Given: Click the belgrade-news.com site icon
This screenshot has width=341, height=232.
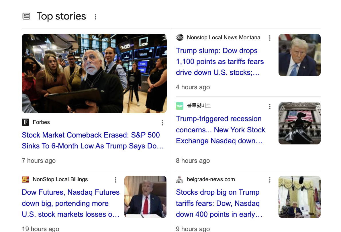Looking at the screenshot, I should 180,180.
